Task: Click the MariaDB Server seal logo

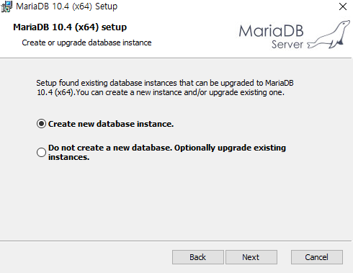Action: click(x=294, y=35)
